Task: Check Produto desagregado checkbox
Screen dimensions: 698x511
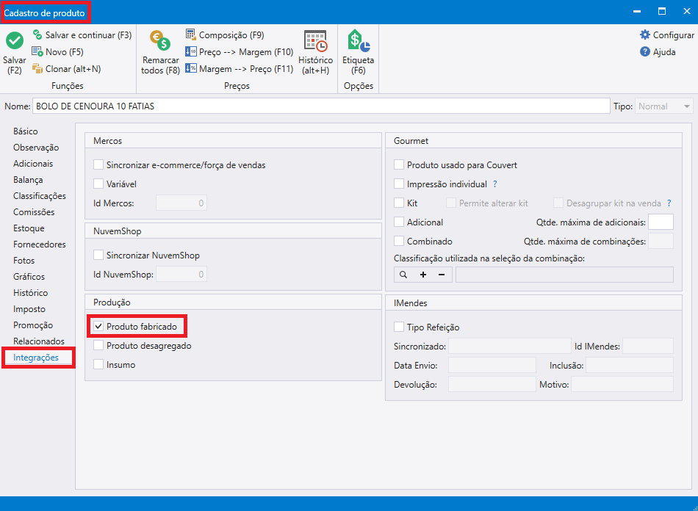Action: tap(98, 346)
